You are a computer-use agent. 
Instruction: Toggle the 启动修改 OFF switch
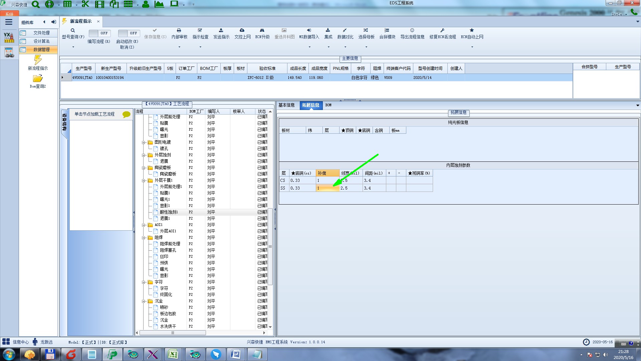coord(129,33)
